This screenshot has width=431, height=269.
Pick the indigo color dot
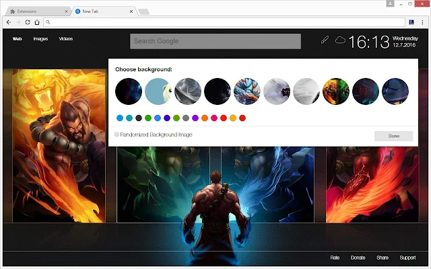[x=167, y=118]
